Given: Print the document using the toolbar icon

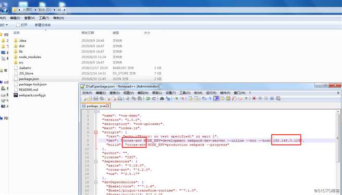Looking at the screenshot, I should point(120,99).
